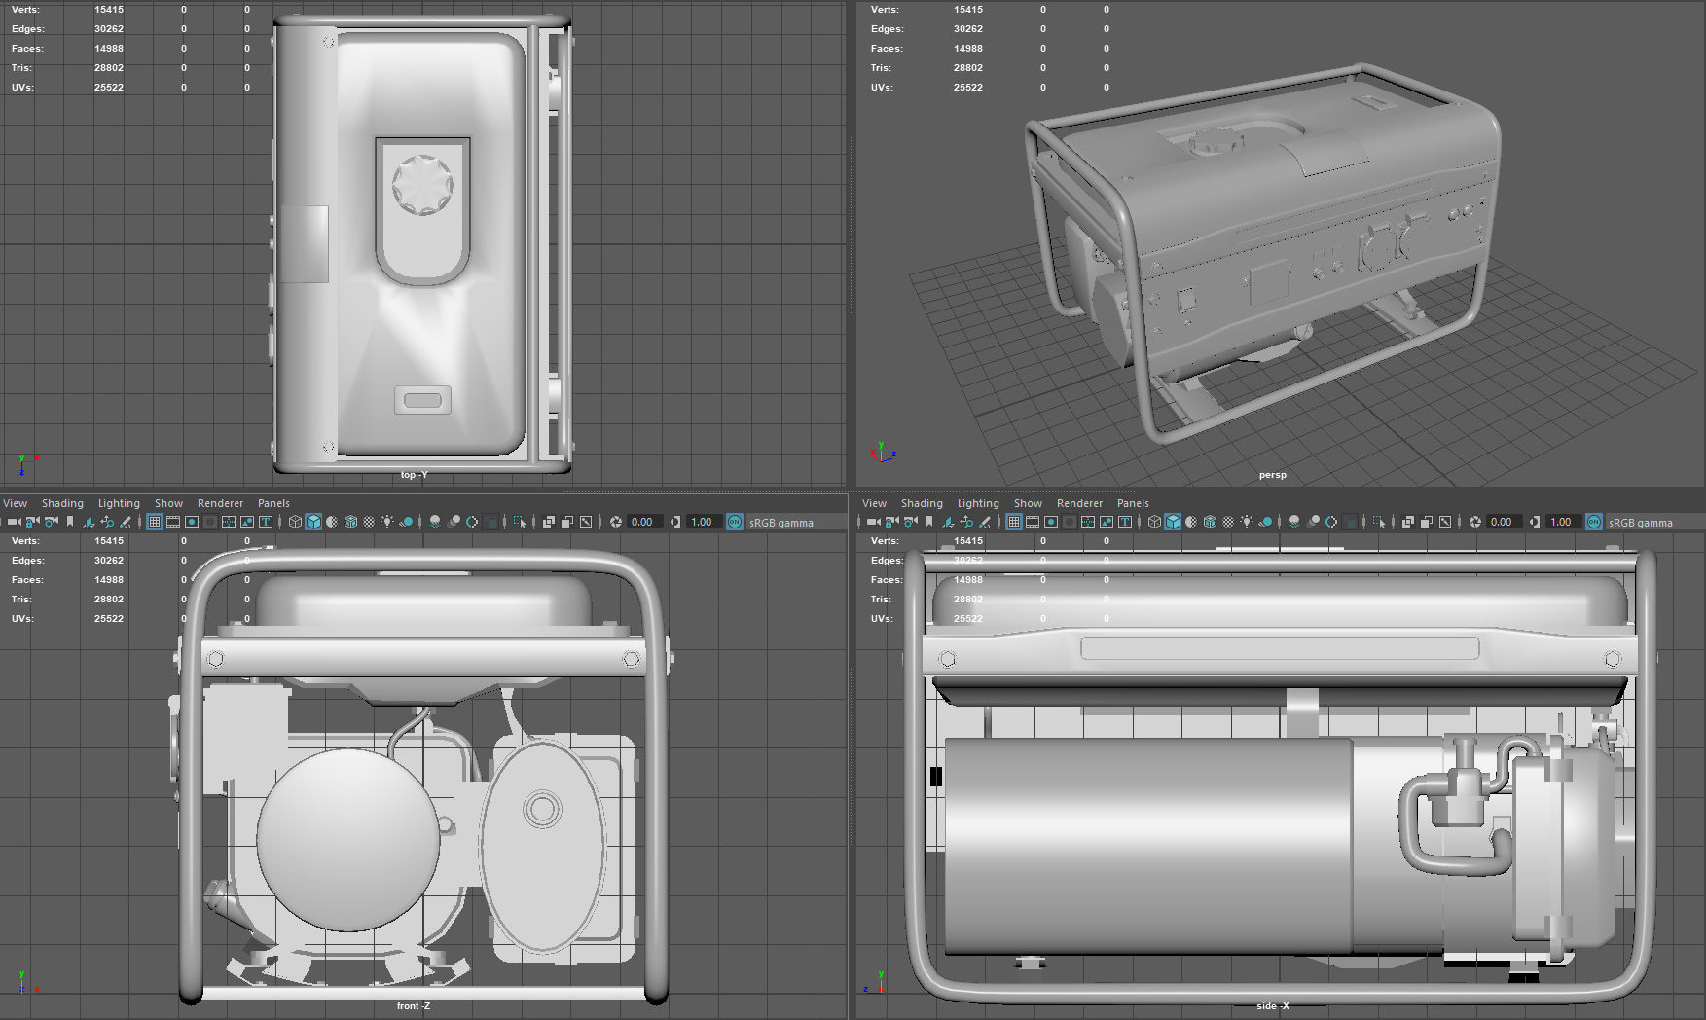Viewport: 1706px width, 1020px height.
Task: Click Use Default Material in front -Z panel
Action: 332,522
